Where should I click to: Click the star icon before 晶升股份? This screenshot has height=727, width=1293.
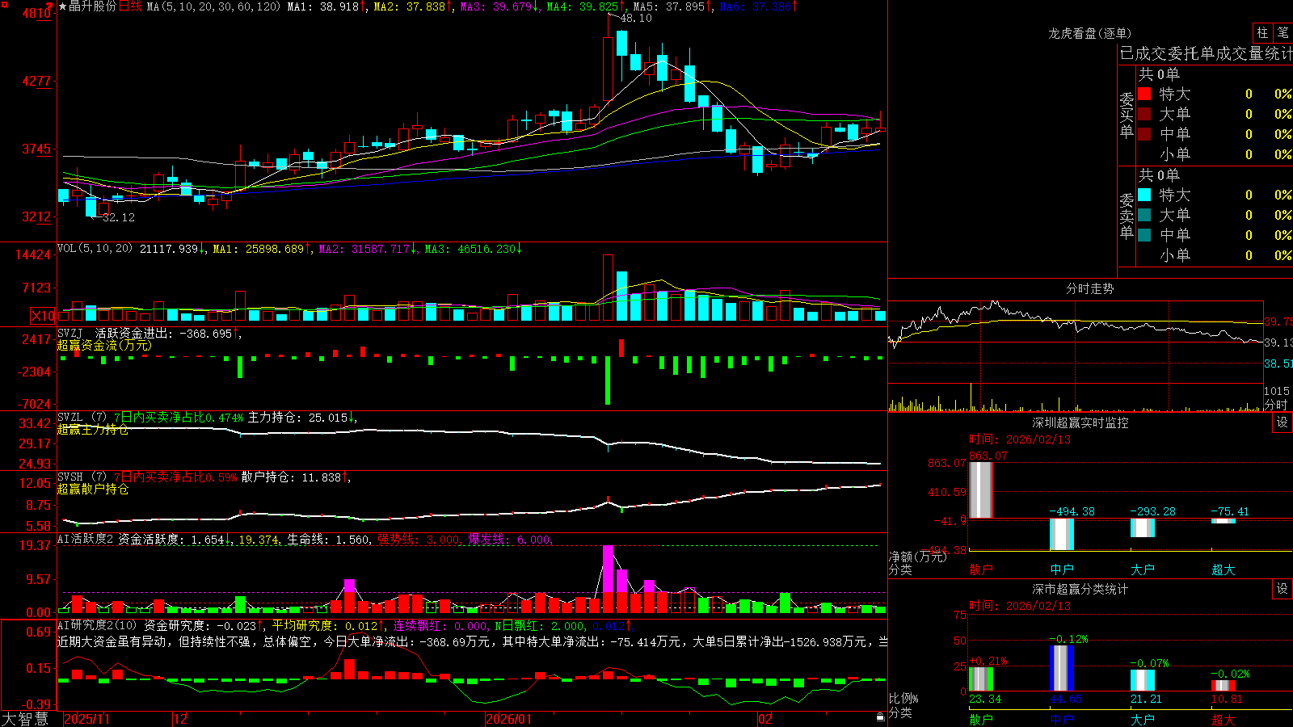click(x=62, y=6)
